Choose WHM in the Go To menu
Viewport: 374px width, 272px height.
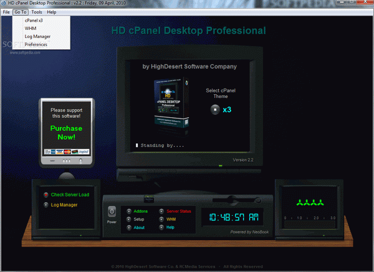click(41, 29)
